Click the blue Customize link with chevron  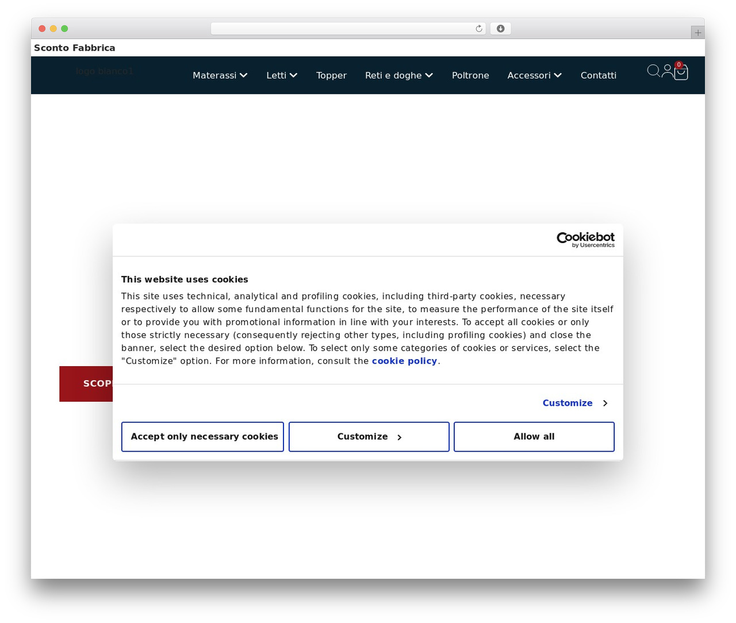[x=575, y=403]
